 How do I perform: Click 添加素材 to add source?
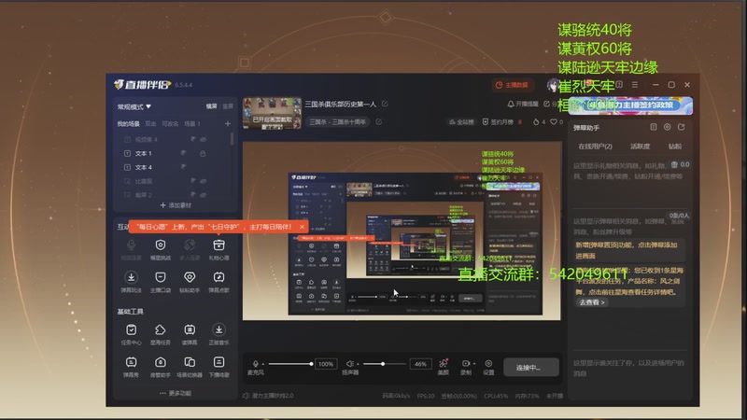pos(176,205)
